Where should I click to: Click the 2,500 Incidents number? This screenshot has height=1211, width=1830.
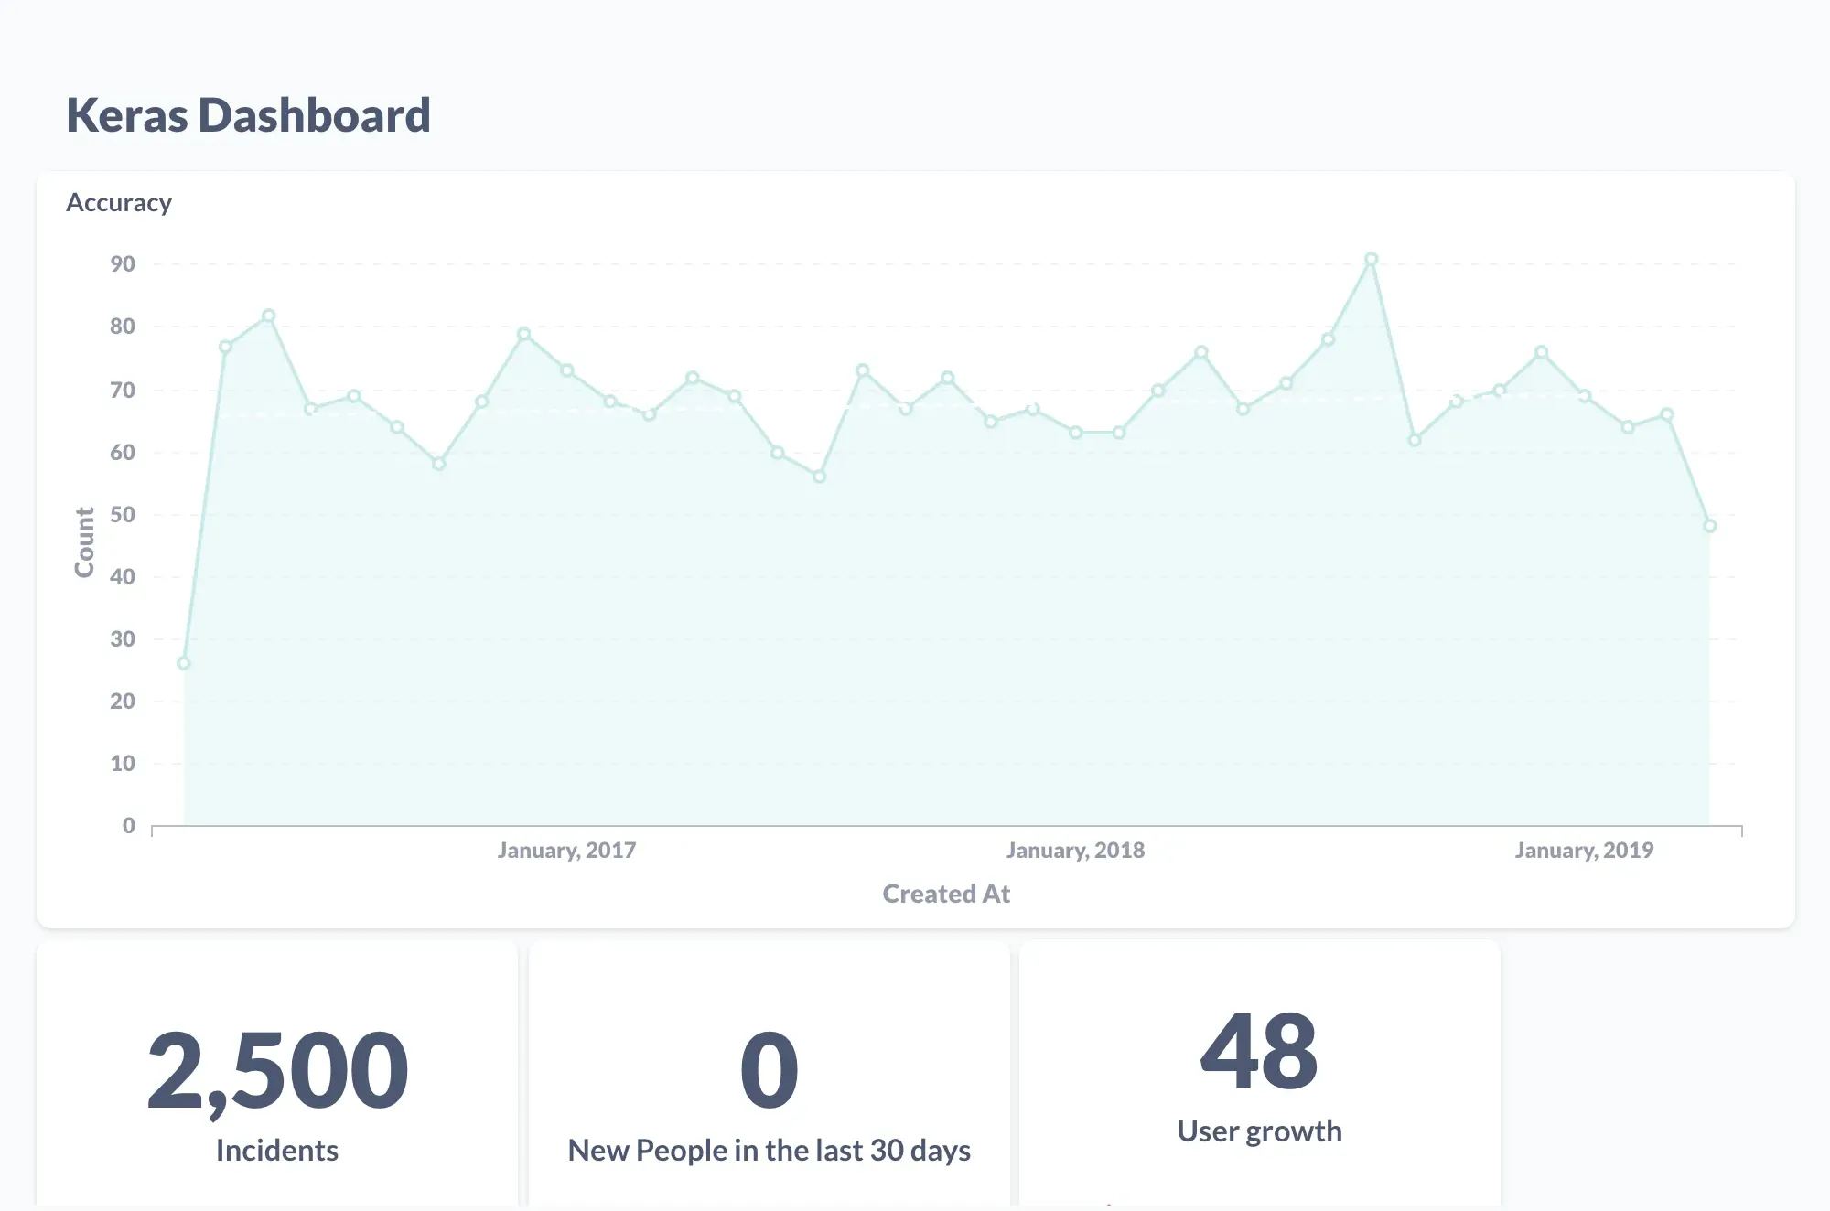pos(277,1070)
